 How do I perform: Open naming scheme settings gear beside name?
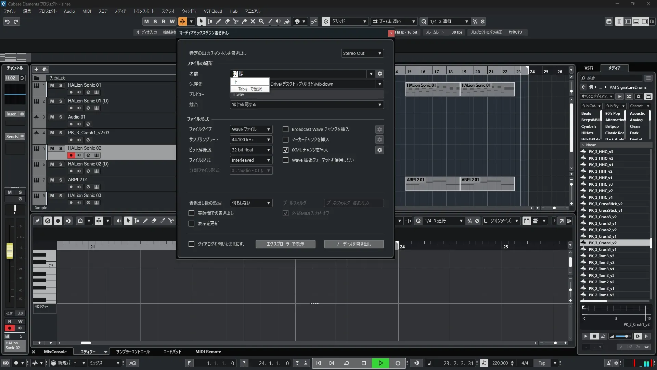[379, 74]
